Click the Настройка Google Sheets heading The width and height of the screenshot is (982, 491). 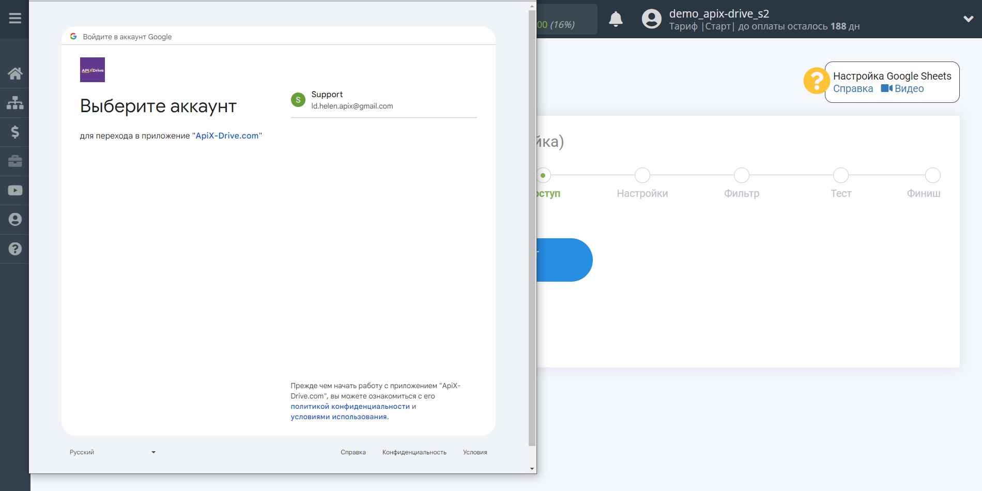[x=892, y=76]
